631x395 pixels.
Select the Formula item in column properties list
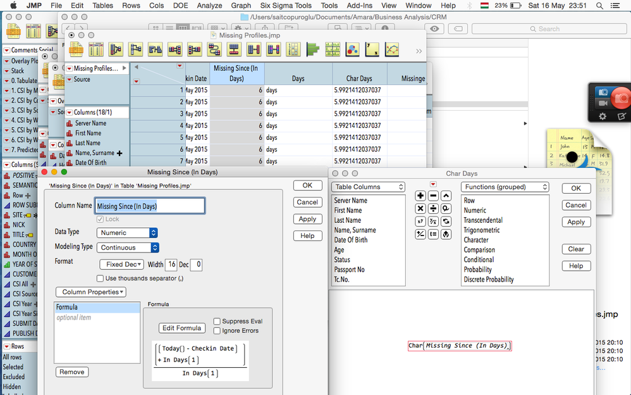[97, 307]
